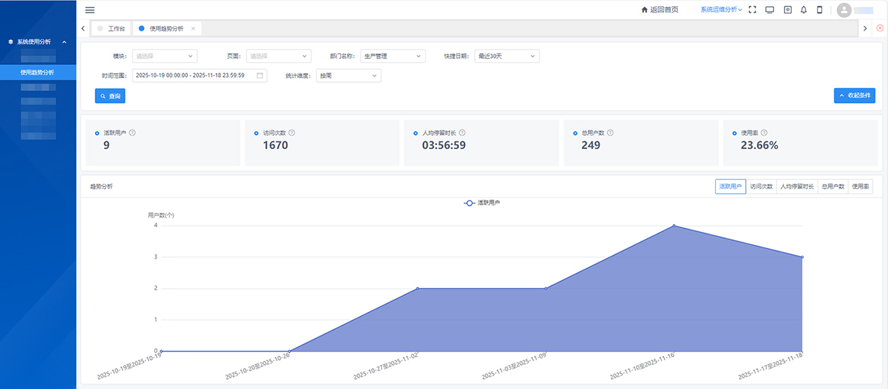The height and width of the screenshot is (389, 888).
Task: Click the help icon beside 活跃用户
Action: click(x=133, y=133)
